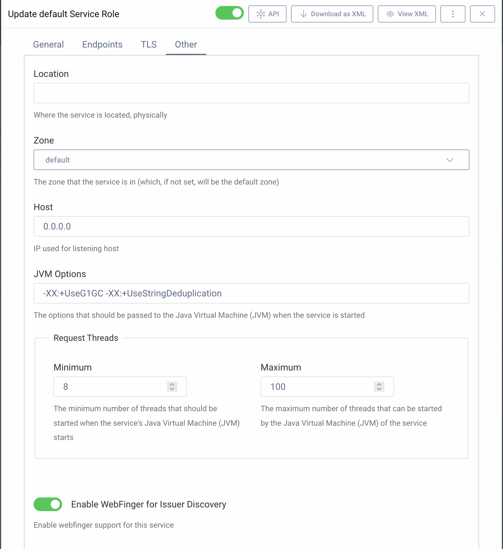This screenshot has width=503, height=549.
Task: Click the View XML button
Action: (x=407, y=14)
